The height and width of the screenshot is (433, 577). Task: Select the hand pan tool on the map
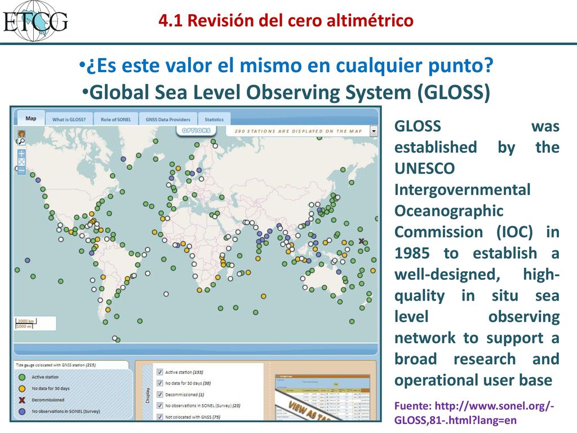(x=22, y=133)
